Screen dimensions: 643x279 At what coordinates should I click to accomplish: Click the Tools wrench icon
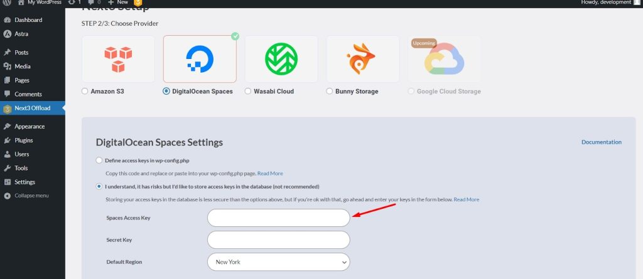[7, 169]
